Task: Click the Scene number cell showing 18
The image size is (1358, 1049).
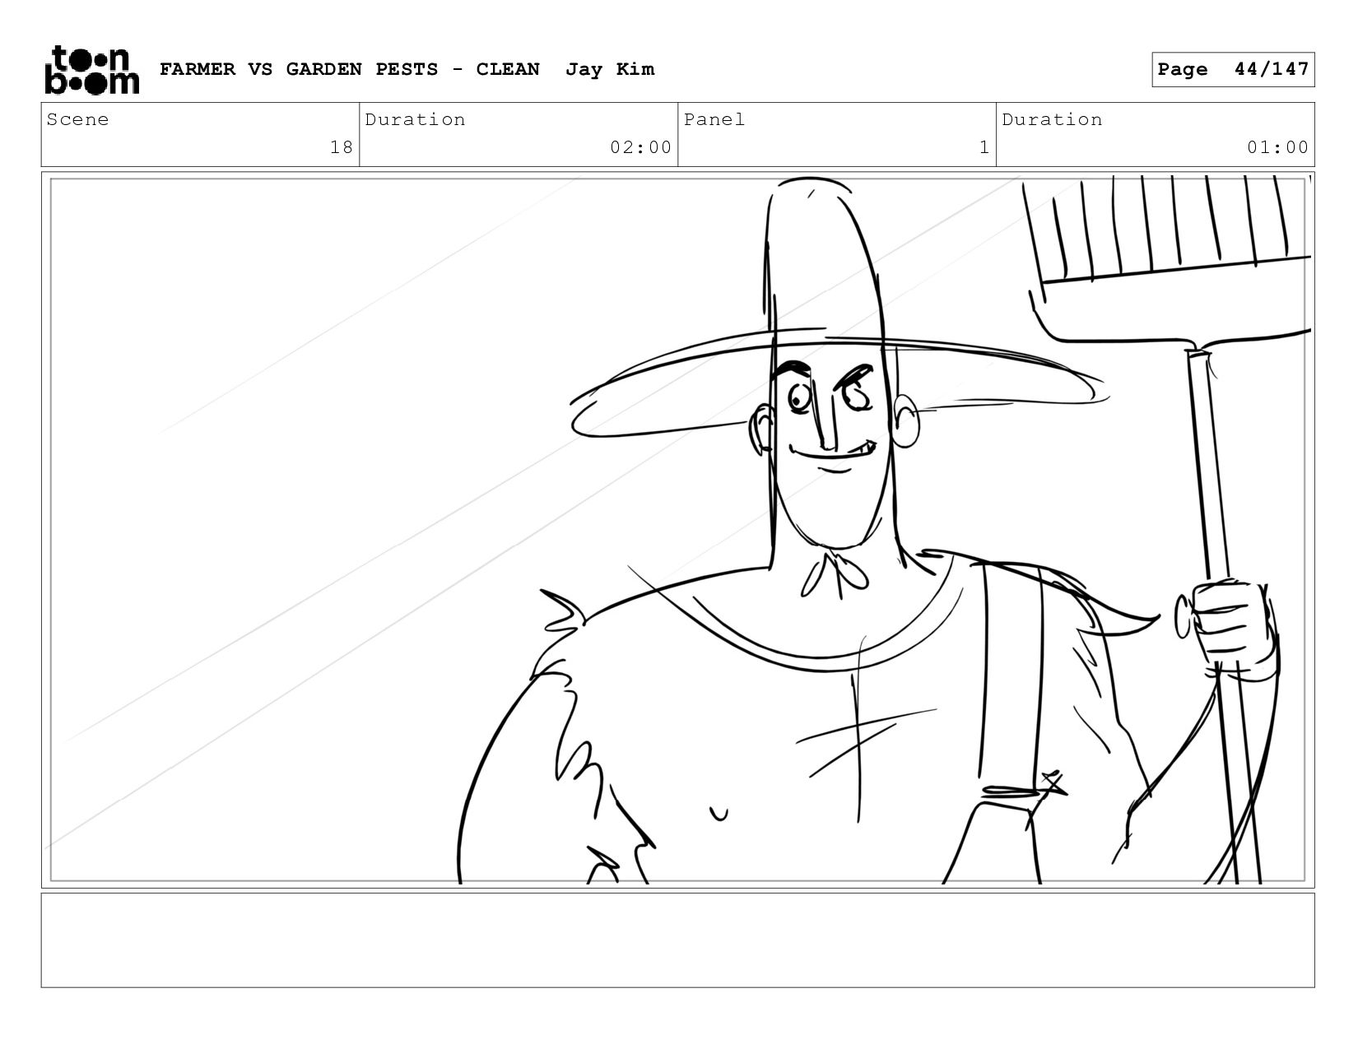Action: pos(200,134)
